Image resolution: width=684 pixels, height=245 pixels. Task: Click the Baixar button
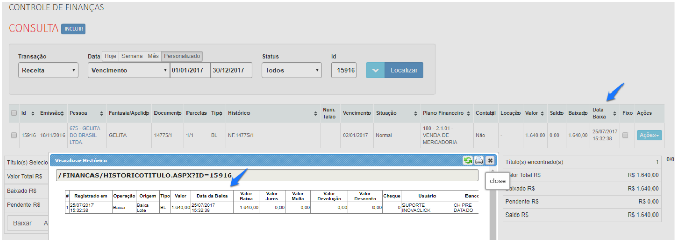click(x=22, y=223)
